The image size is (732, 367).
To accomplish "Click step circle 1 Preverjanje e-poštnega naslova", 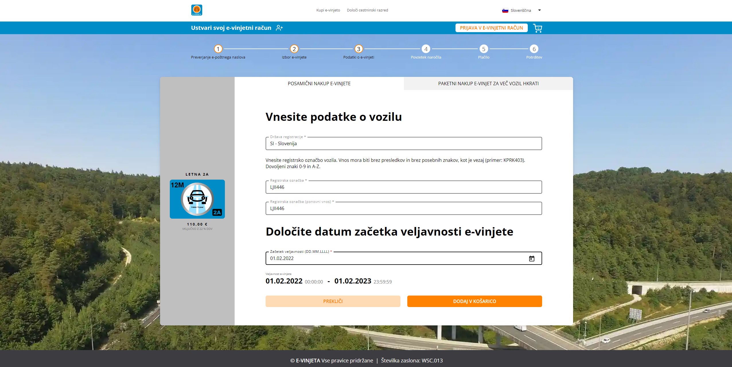I will click(219, 49).
